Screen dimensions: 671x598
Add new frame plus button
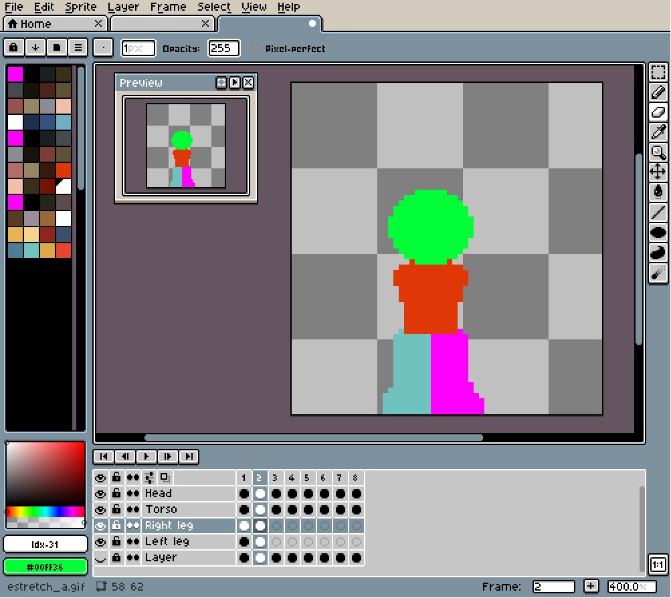click(x=591, y=587)
